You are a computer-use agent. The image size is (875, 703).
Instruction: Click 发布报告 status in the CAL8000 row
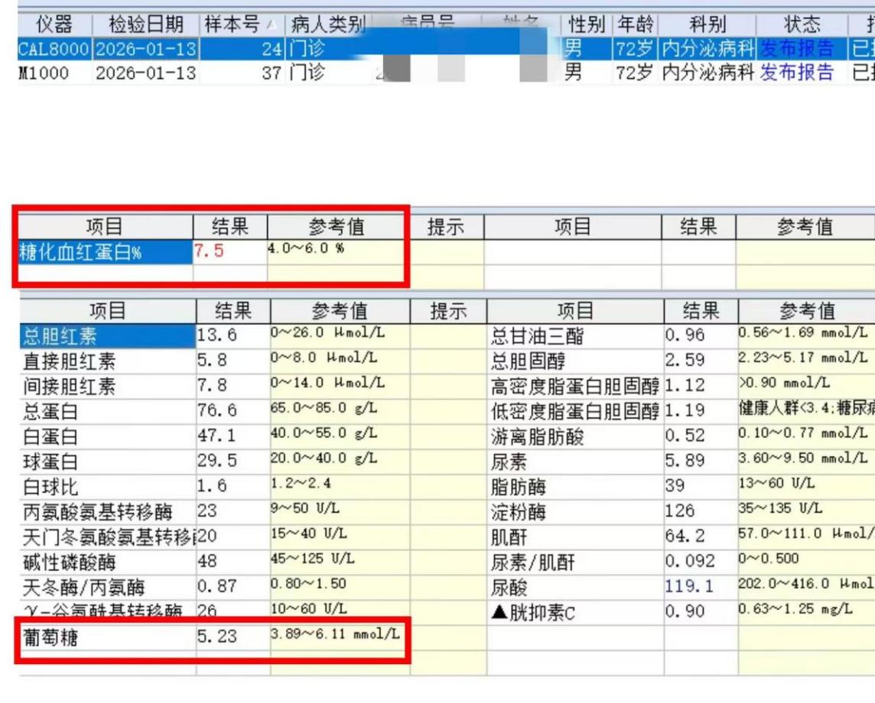point(796,49)
